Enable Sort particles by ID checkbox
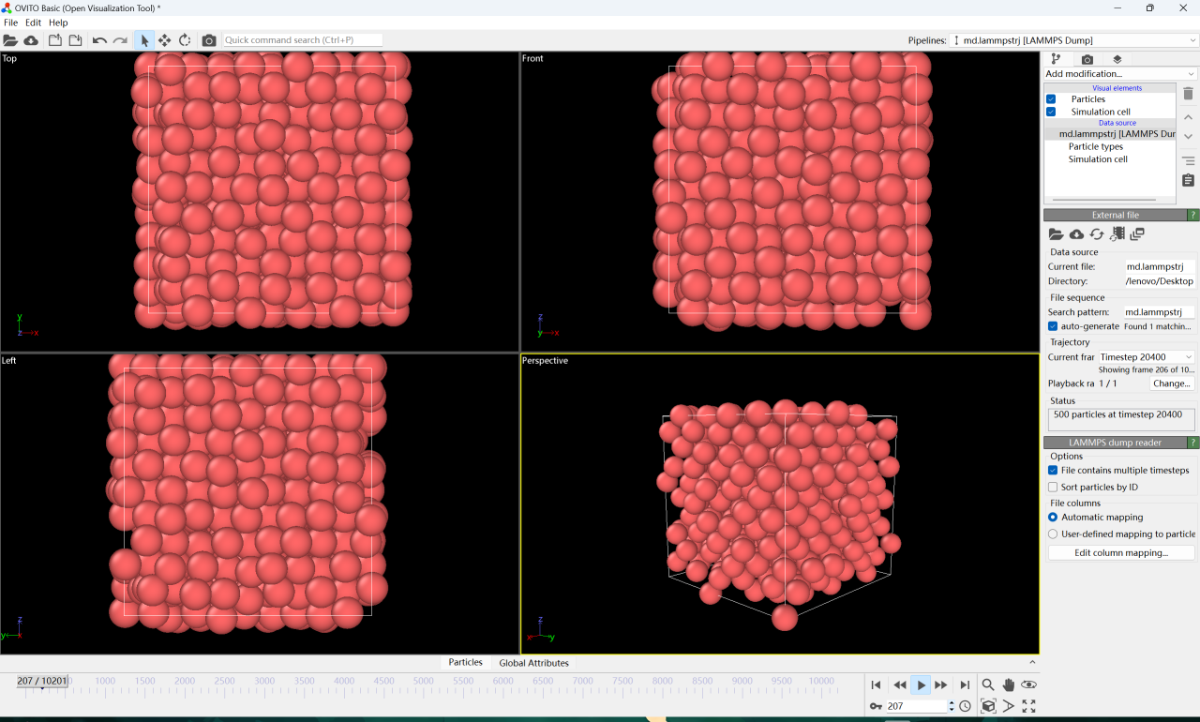This screenshot has width=1200, height=722. point(1053,488)
